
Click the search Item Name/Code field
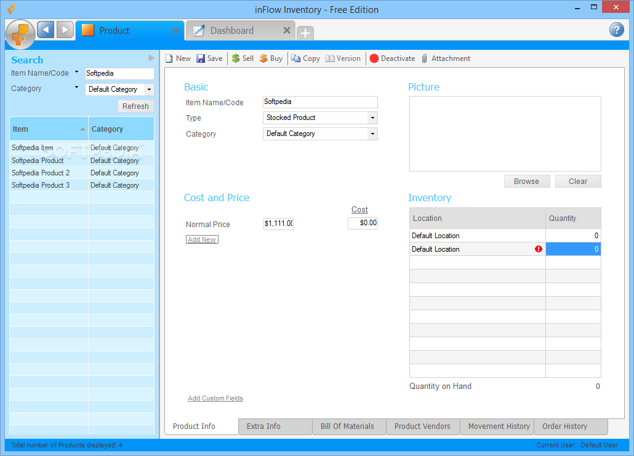119,74
